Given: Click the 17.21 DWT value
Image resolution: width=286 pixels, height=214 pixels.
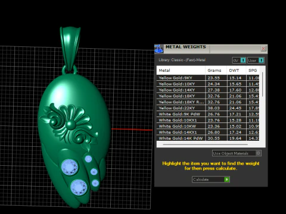Looking at the screenshot, I should 235,114.
